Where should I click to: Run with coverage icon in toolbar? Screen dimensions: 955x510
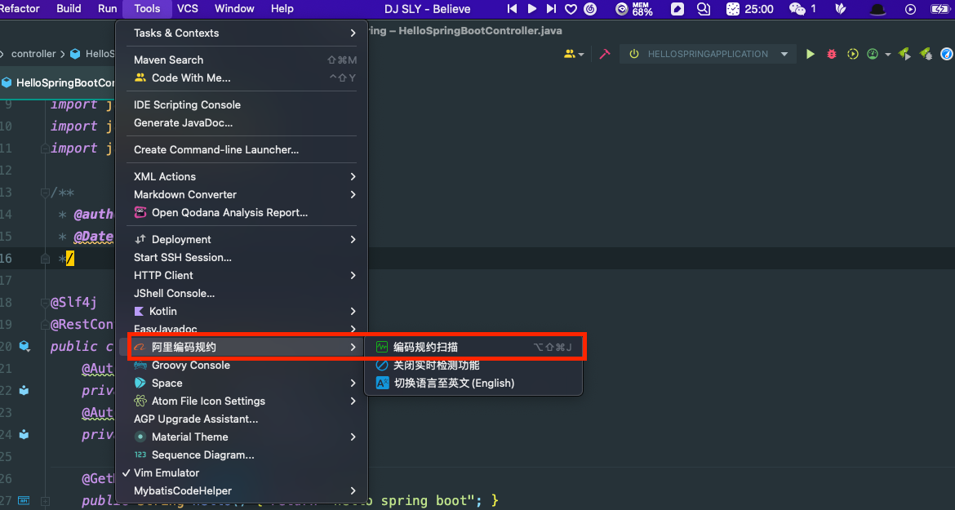(x=853, y=54)
